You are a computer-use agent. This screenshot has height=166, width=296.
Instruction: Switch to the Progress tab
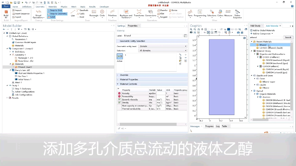point(209,126)
